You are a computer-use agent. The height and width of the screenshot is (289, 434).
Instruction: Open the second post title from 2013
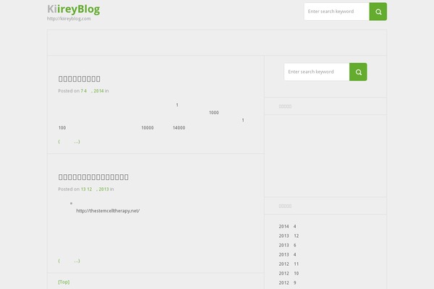coord(93,177)
